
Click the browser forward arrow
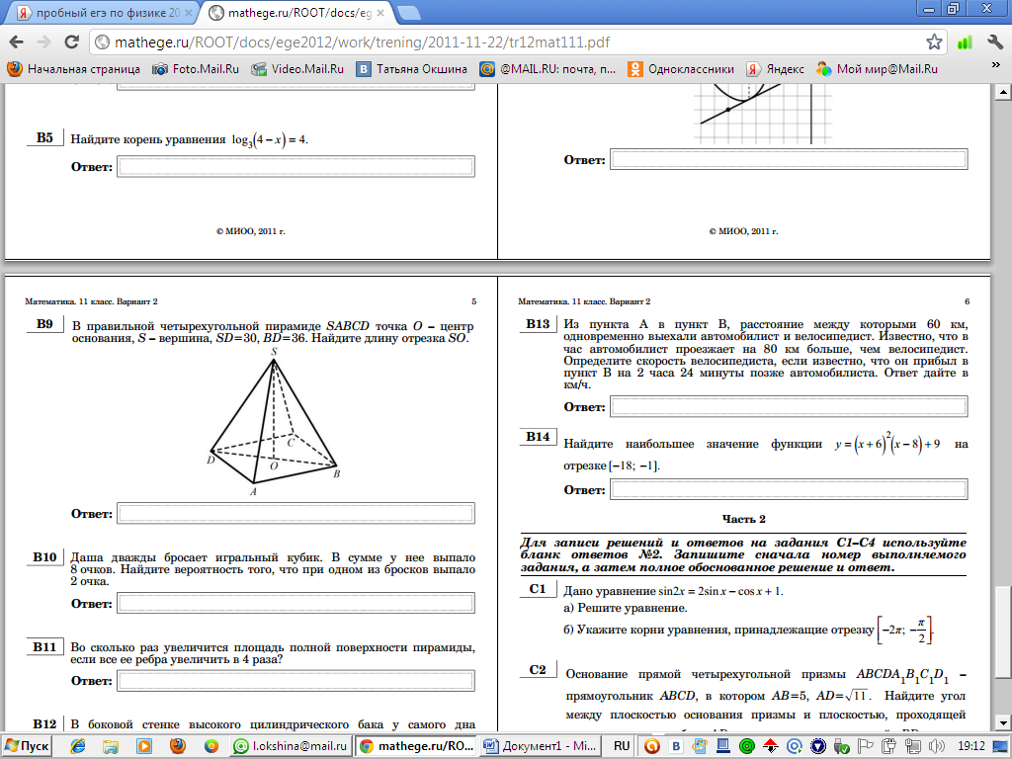tap(43, 42)
